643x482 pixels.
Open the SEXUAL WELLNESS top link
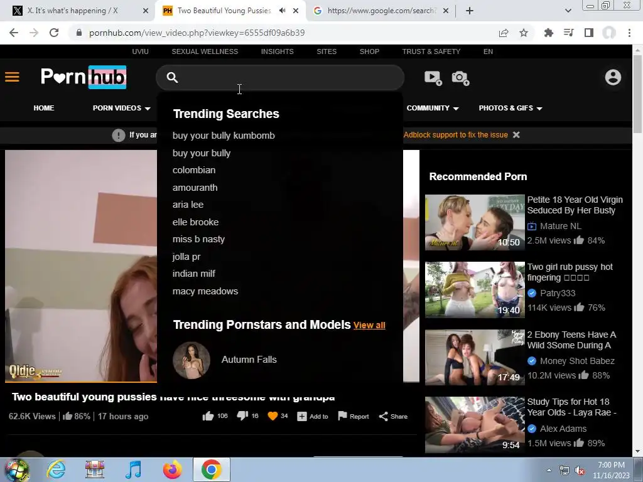205,51
